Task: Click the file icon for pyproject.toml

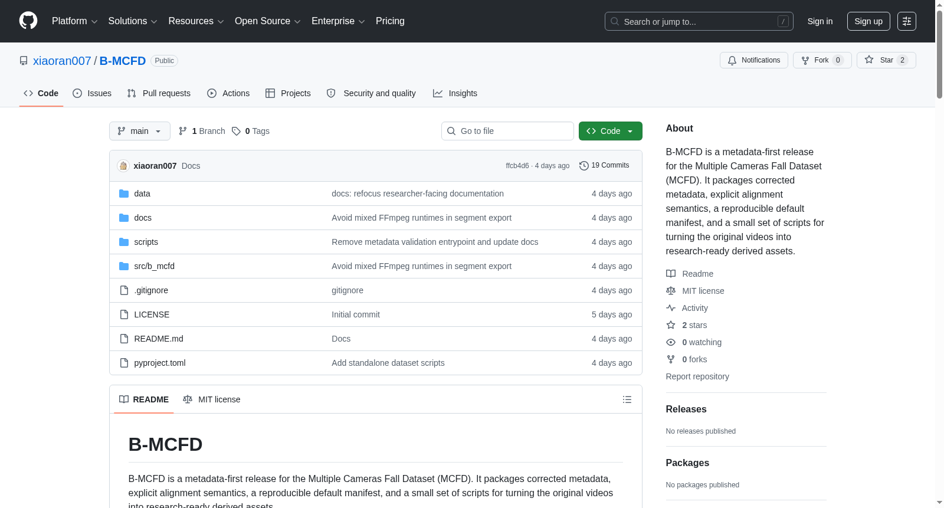Action: tap(124, 363)
